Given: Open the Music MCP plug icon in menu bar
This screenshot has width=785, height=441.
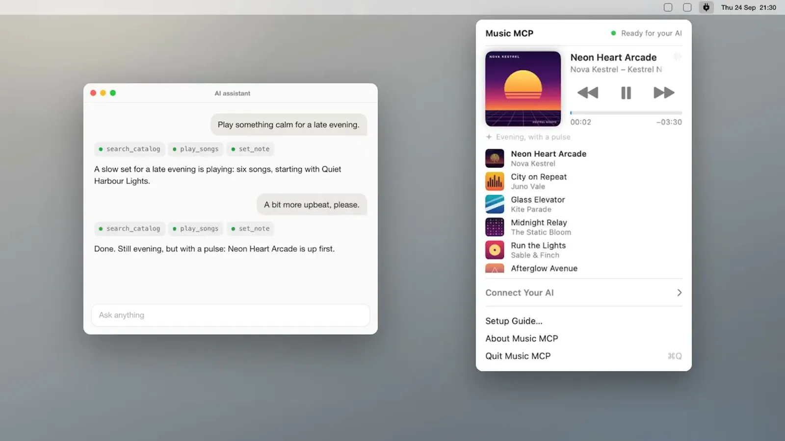Looking at the screenshot, I should (706, 7).
